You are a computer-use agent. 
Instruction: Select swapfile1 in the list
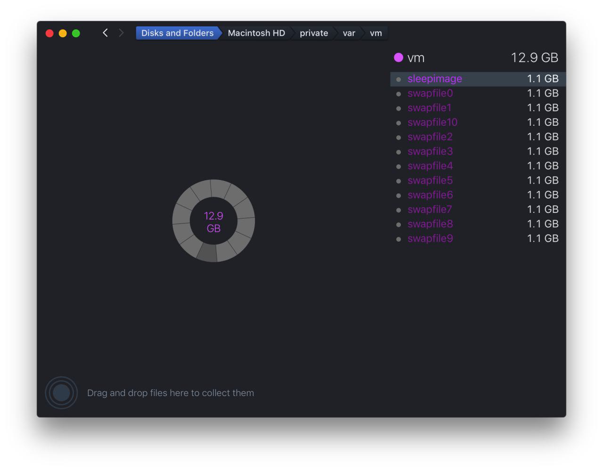478,108
